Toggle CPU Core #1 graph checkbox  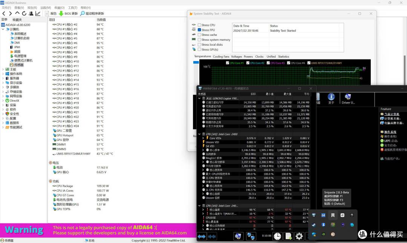227,63
